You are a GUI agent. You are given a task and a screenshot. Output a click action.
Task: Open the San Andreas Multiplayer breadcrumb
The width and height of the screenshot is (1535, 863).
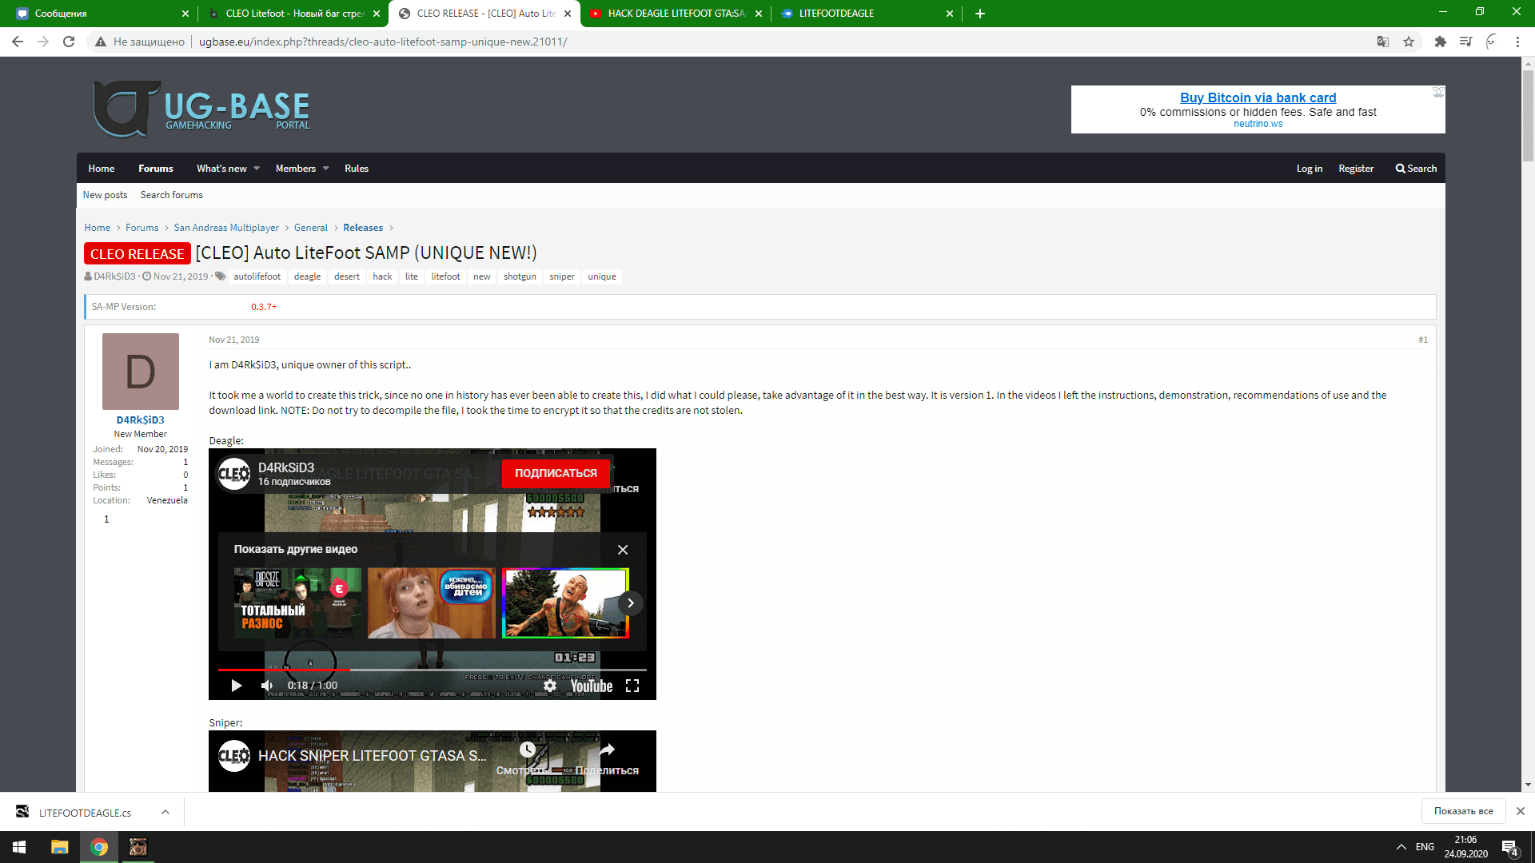226,228
